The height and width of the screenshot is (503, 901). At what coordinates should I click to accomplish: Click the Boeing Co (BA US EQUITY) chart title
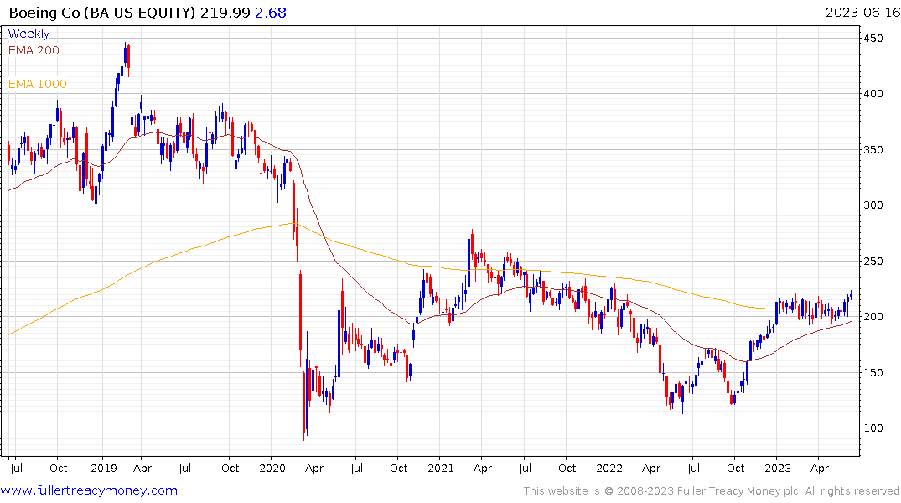[102, 13]
